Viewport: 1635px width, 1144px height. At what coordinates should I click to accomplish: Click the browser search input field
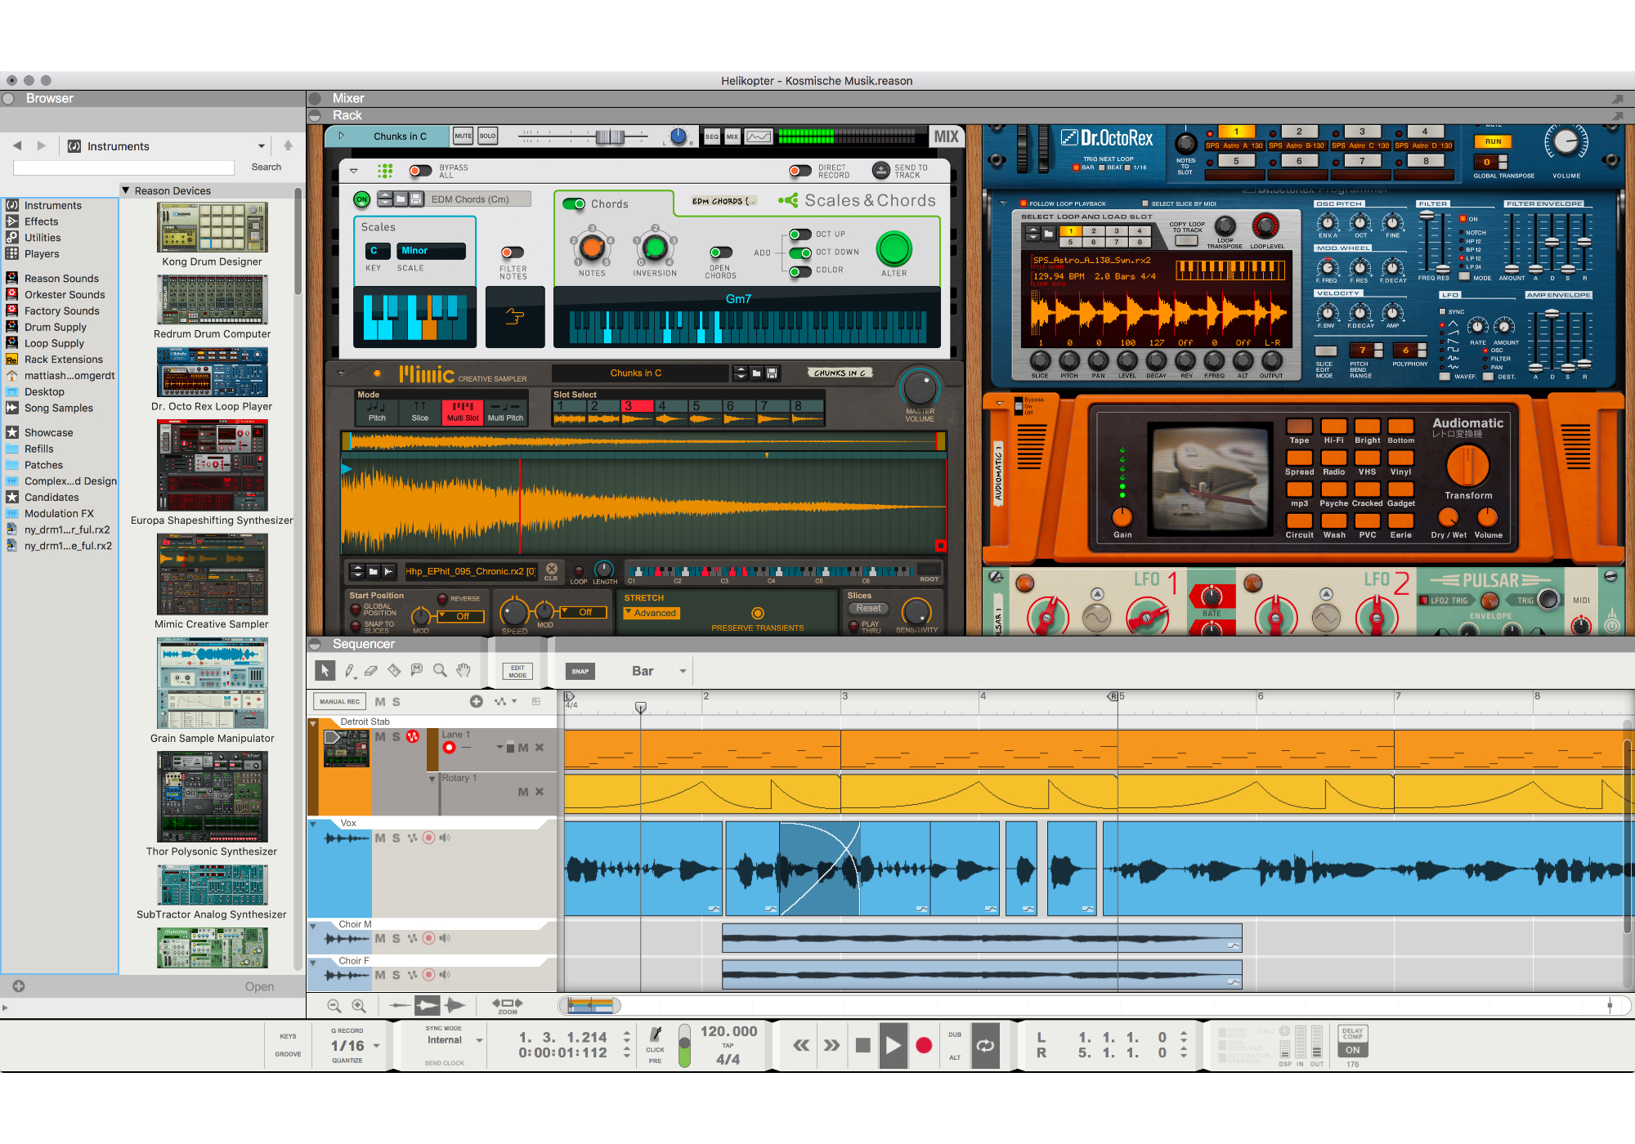[123, 168]
